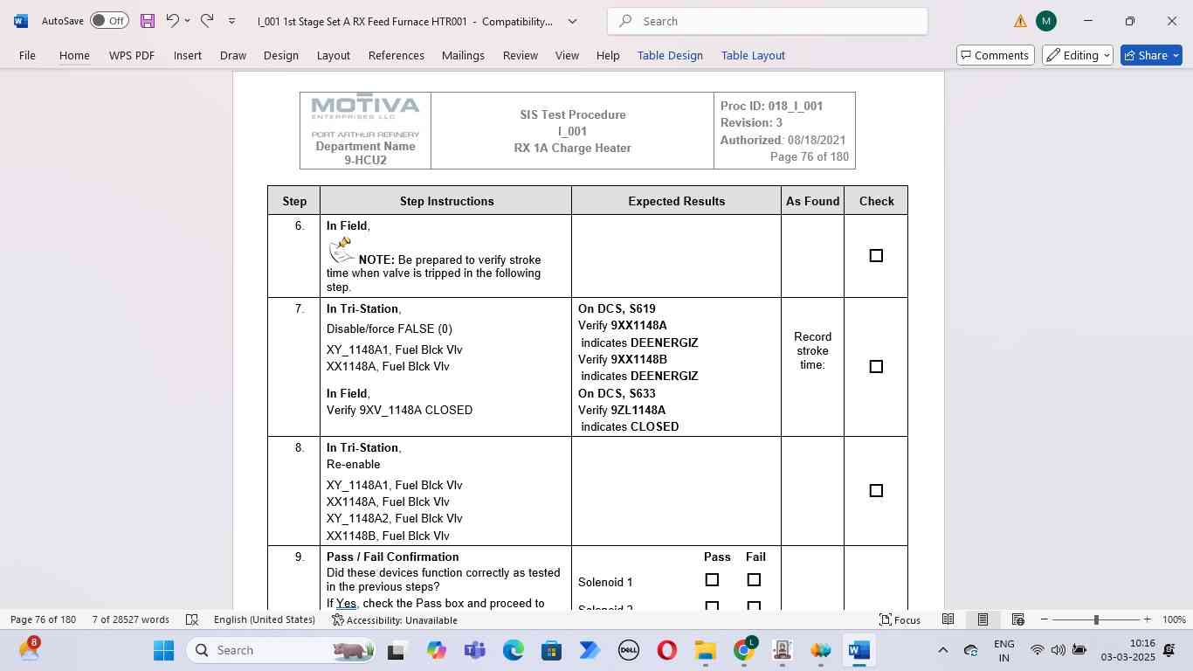
Task: Expand the Undo history dropdown arrow
Action: pyautogui.click(x=187, y=21)
